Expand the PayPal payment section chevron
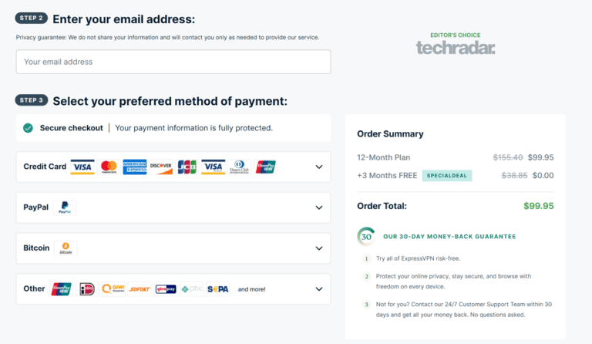The height and width of the screenshot is (344, 592). [319, 207]
